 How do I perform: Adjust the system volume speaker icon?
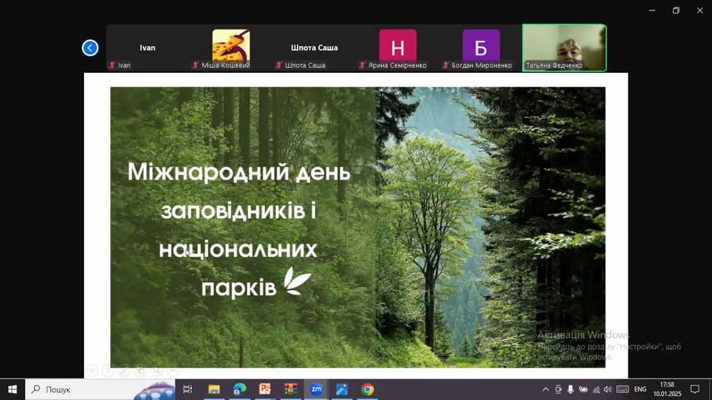pos(608,390)
